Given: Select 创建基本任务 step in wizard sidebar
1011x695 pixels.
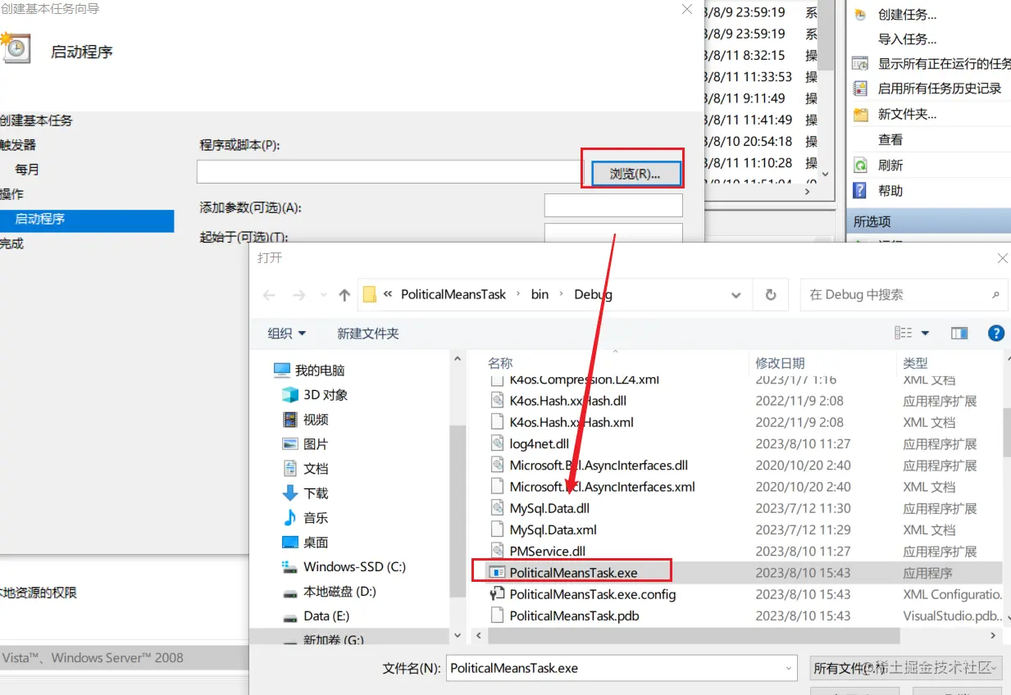Looking at the screenshot, I should [36, 120].
